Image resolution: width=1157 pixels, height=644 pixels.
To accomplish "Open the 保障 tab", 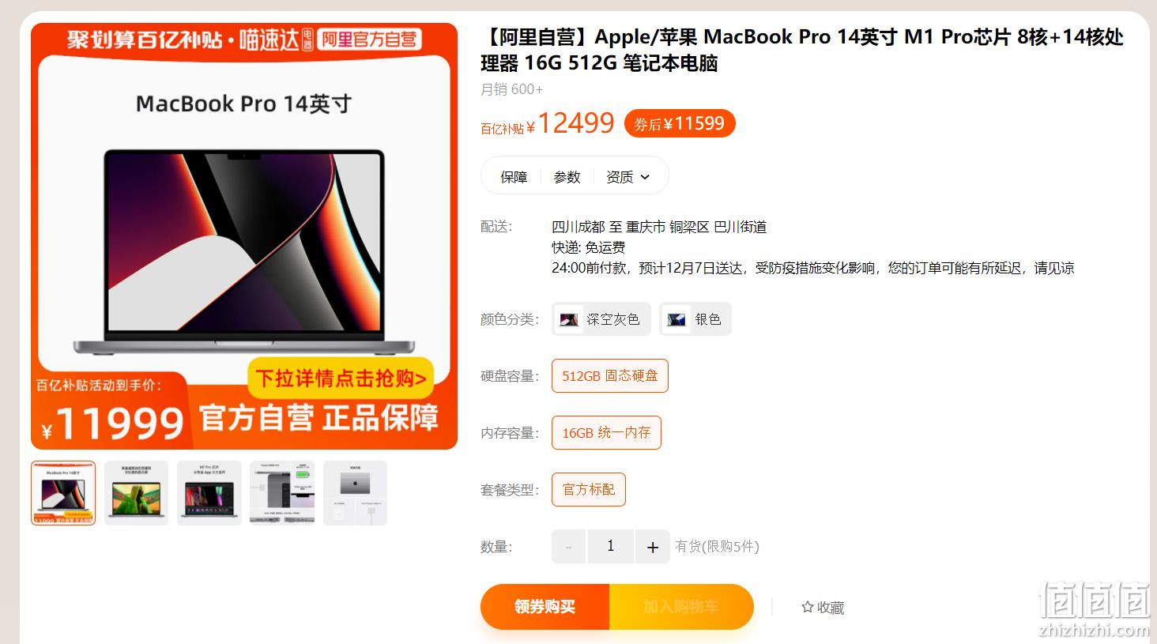I will tap(514, 177).
